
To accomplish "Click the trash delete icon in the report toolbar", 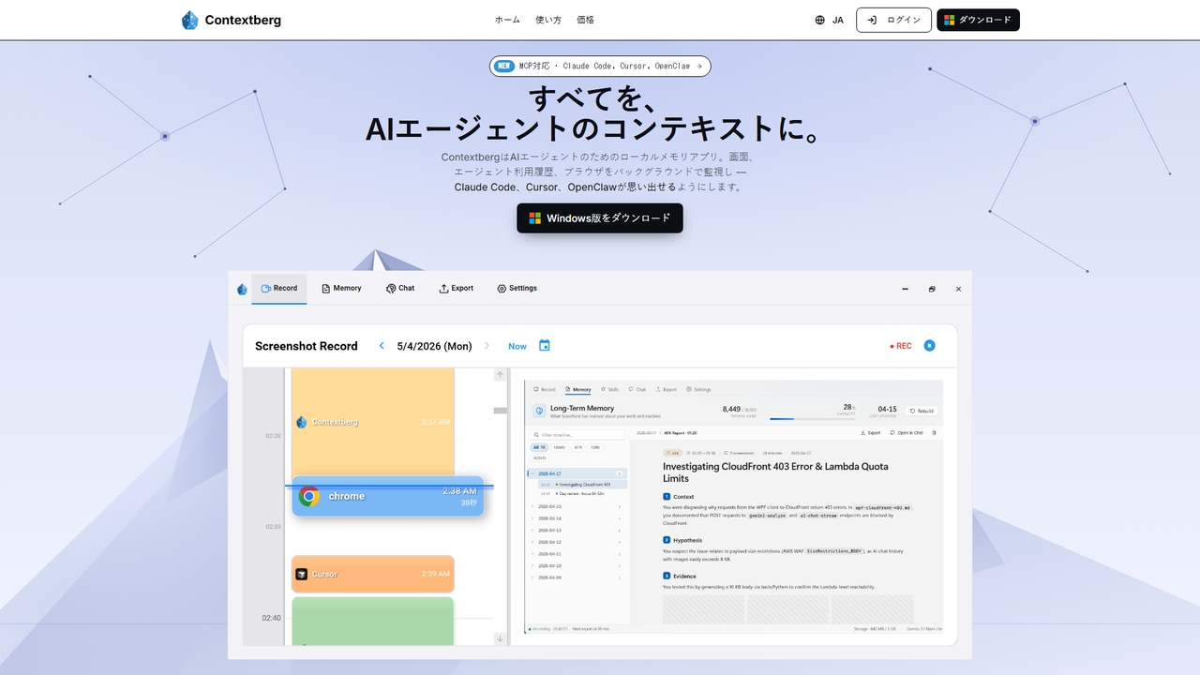I will (x=934, y=433).
